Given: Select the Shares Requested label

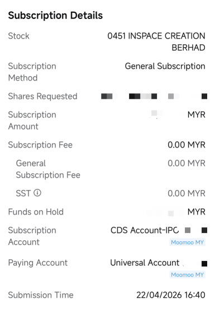Looking at the screenshot, I should pos(42,96).
